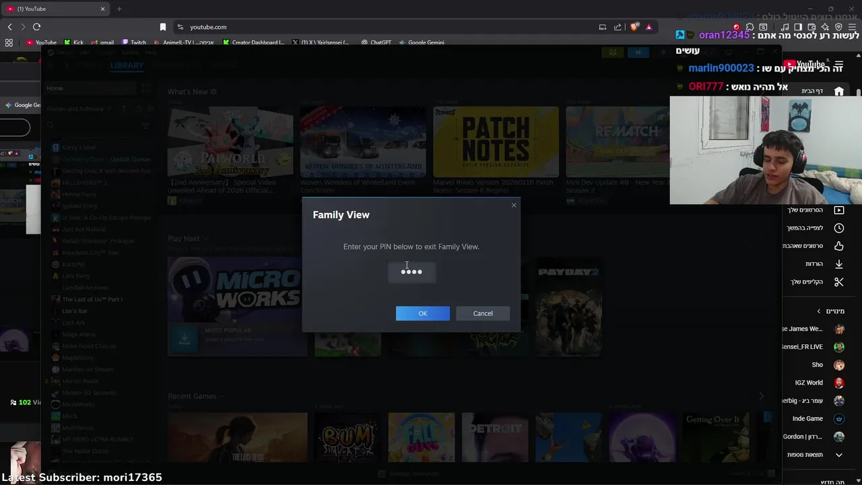Open the Brave VPN shield icon
Screen dimensions: 862x485
(x=838, y=27)
